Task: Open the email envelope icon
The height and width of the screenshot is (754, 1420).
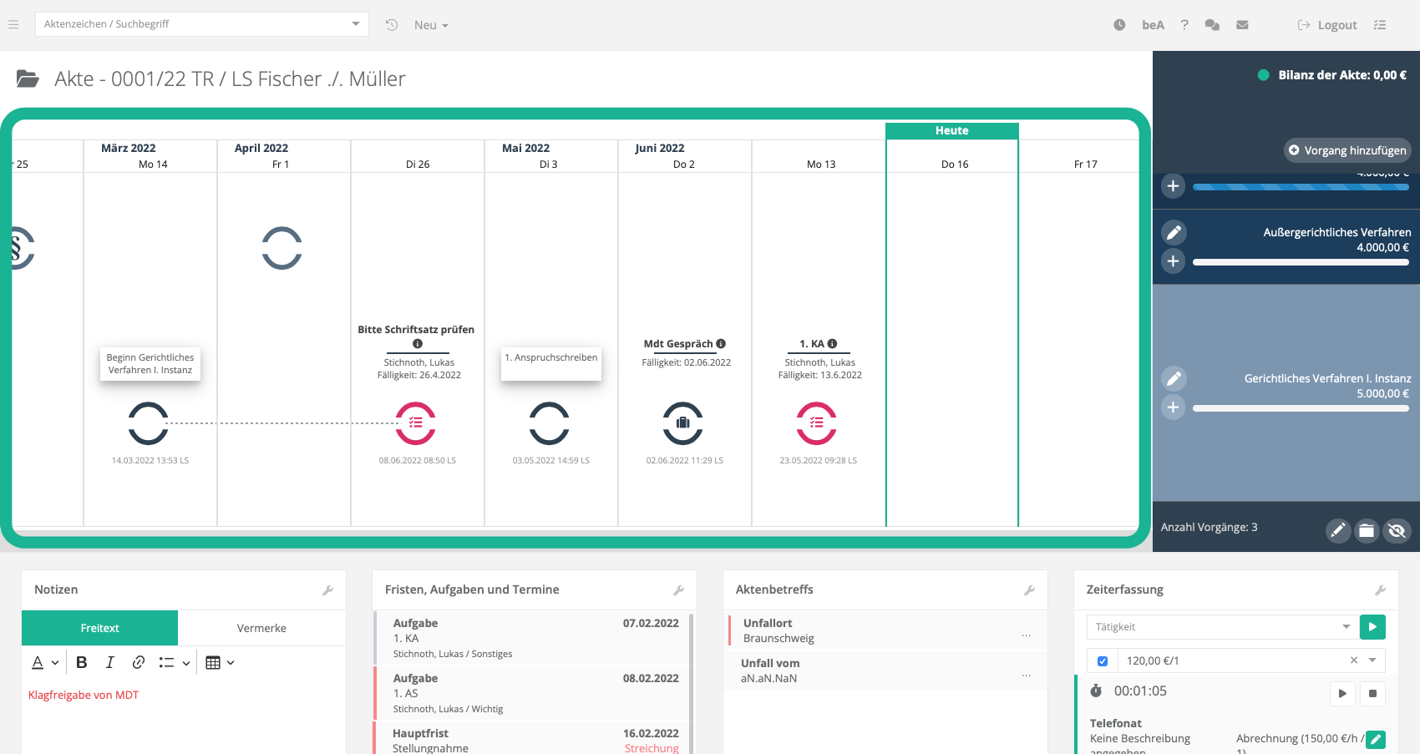Action: pyautogui.click(x=1242, y=25)
